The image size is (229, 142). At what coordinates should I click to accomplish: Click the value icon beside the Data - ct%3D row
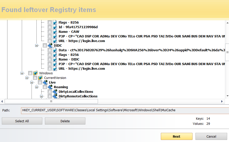(x=55, y=50)
